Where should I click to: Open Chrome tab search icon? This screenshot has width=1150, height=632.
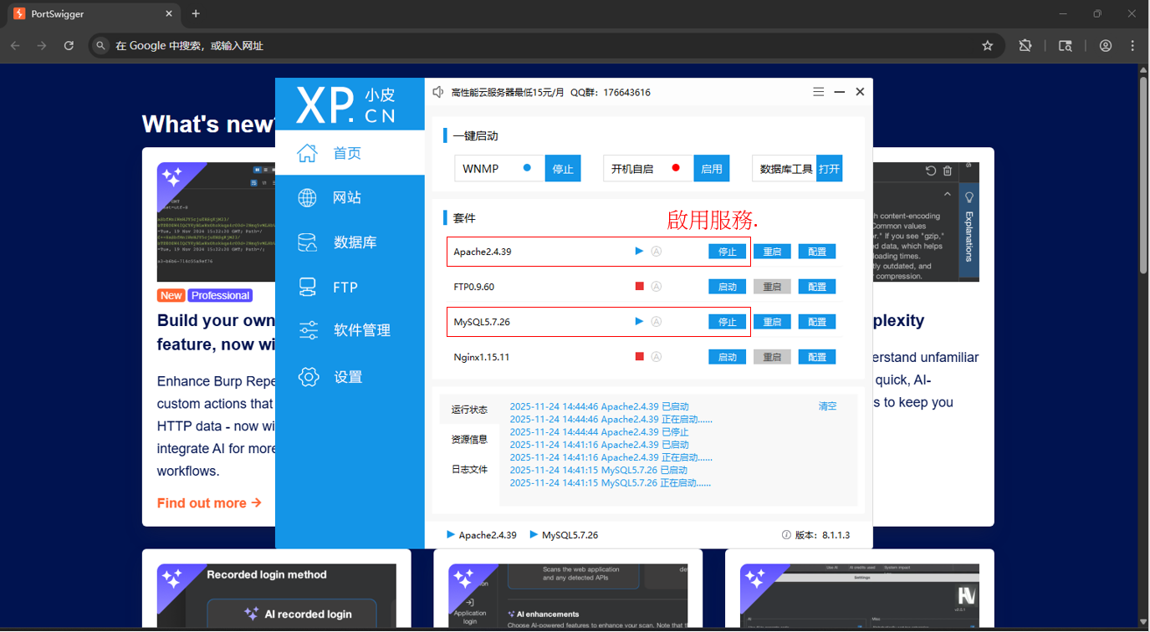click(x=1066, y=46)
